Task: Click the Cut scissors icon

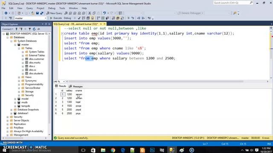Action: (90, 13)
